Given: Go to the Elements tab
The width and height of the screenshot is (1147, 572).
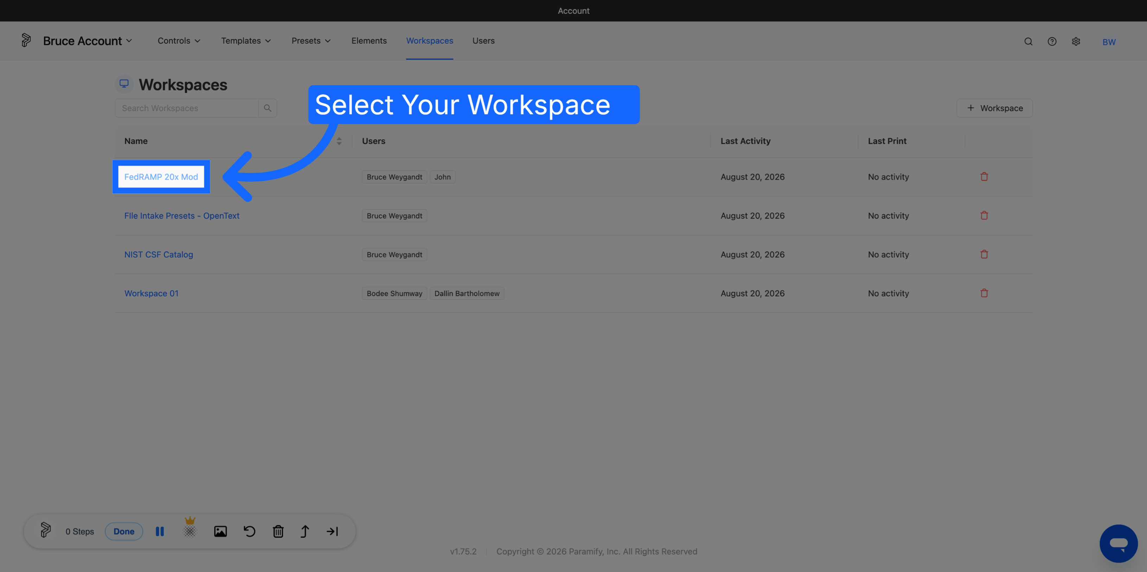Looking at the screenshot, I should pyautogui.click(x=369, y=40).
